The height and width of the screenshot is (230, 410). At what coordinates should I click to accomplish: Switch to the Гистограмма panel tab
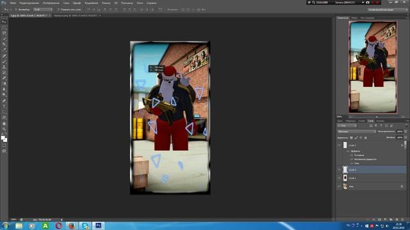[x=367, y=18]
